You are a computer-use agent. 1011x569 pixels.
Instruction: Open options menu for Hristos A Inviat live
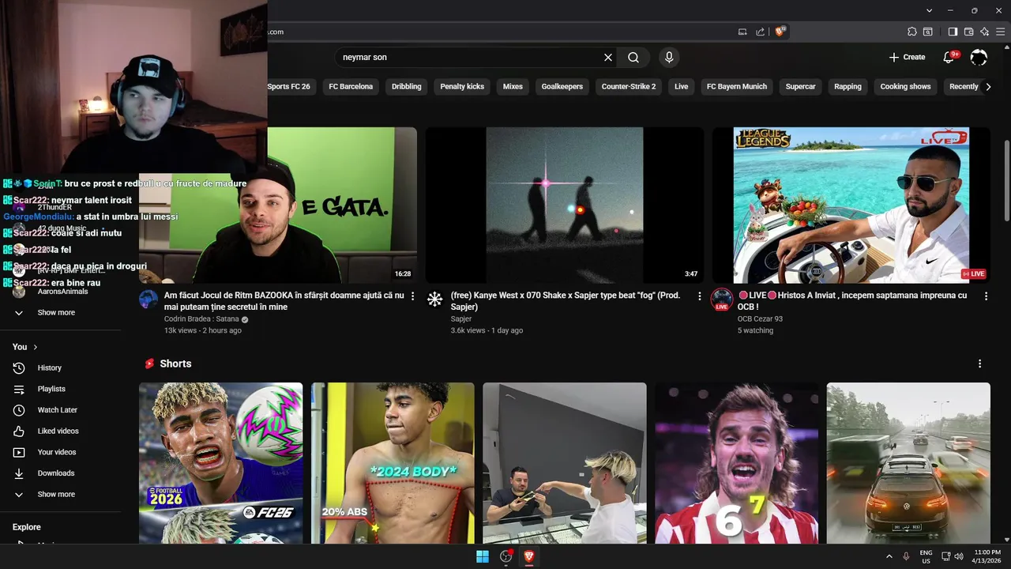click(986, 296)
